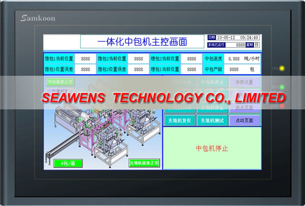Click the date and time display
Image resolution: width=305 pixels, height=206 pixels.
pyautogui.click(x=238, y=38)
